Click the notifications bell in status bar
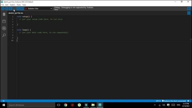The image size is (192, 108). click(x=188, y=101)
